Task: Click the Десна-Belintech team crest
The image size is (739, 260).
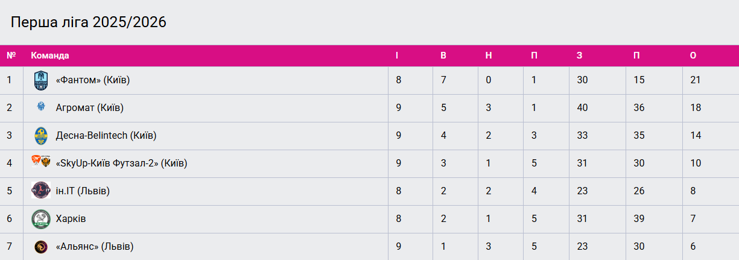Action: [40, 136]
